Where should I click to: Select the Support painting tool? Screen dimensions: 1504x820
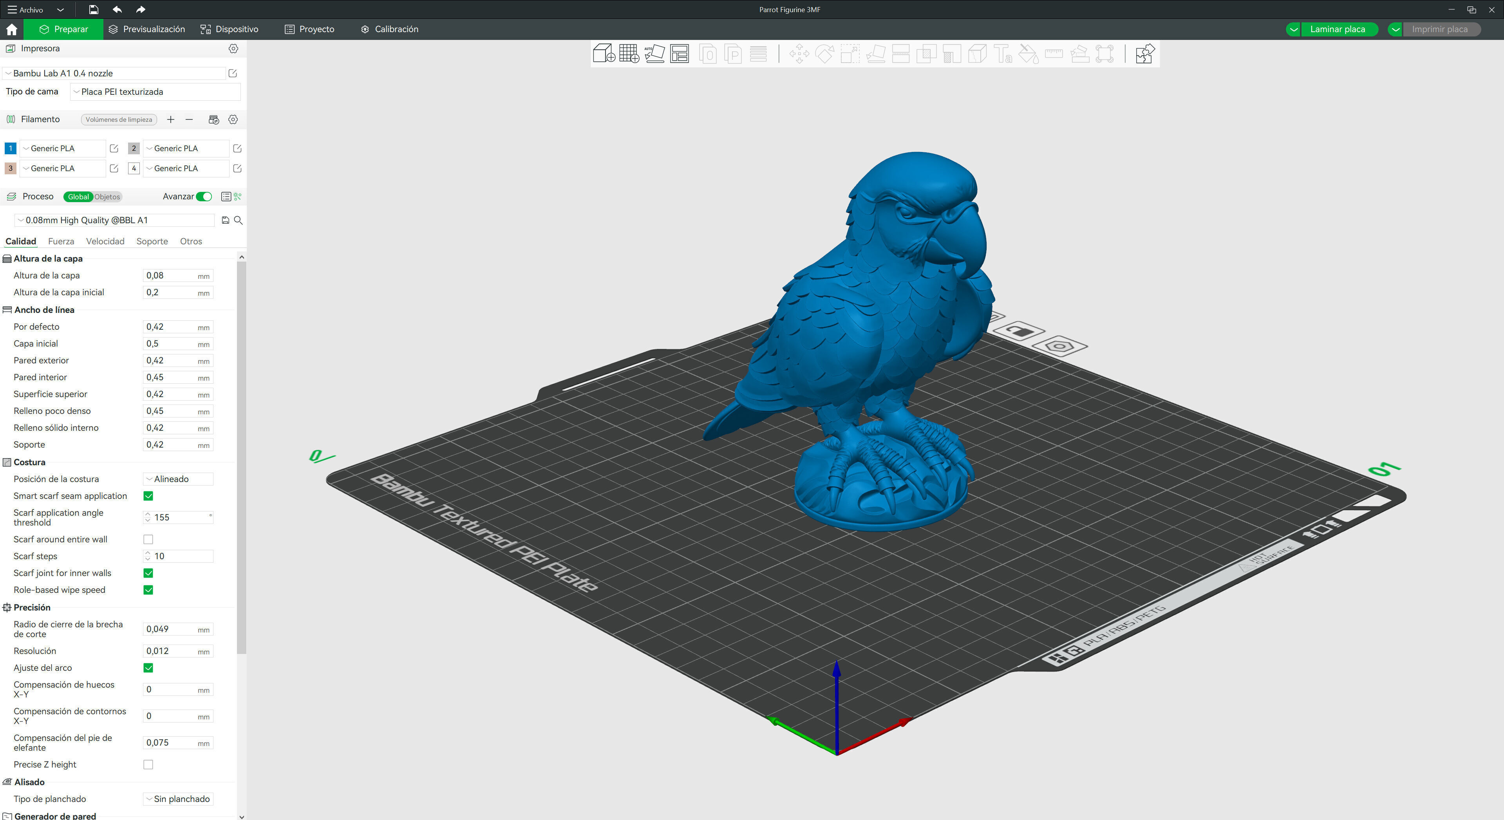952,54
